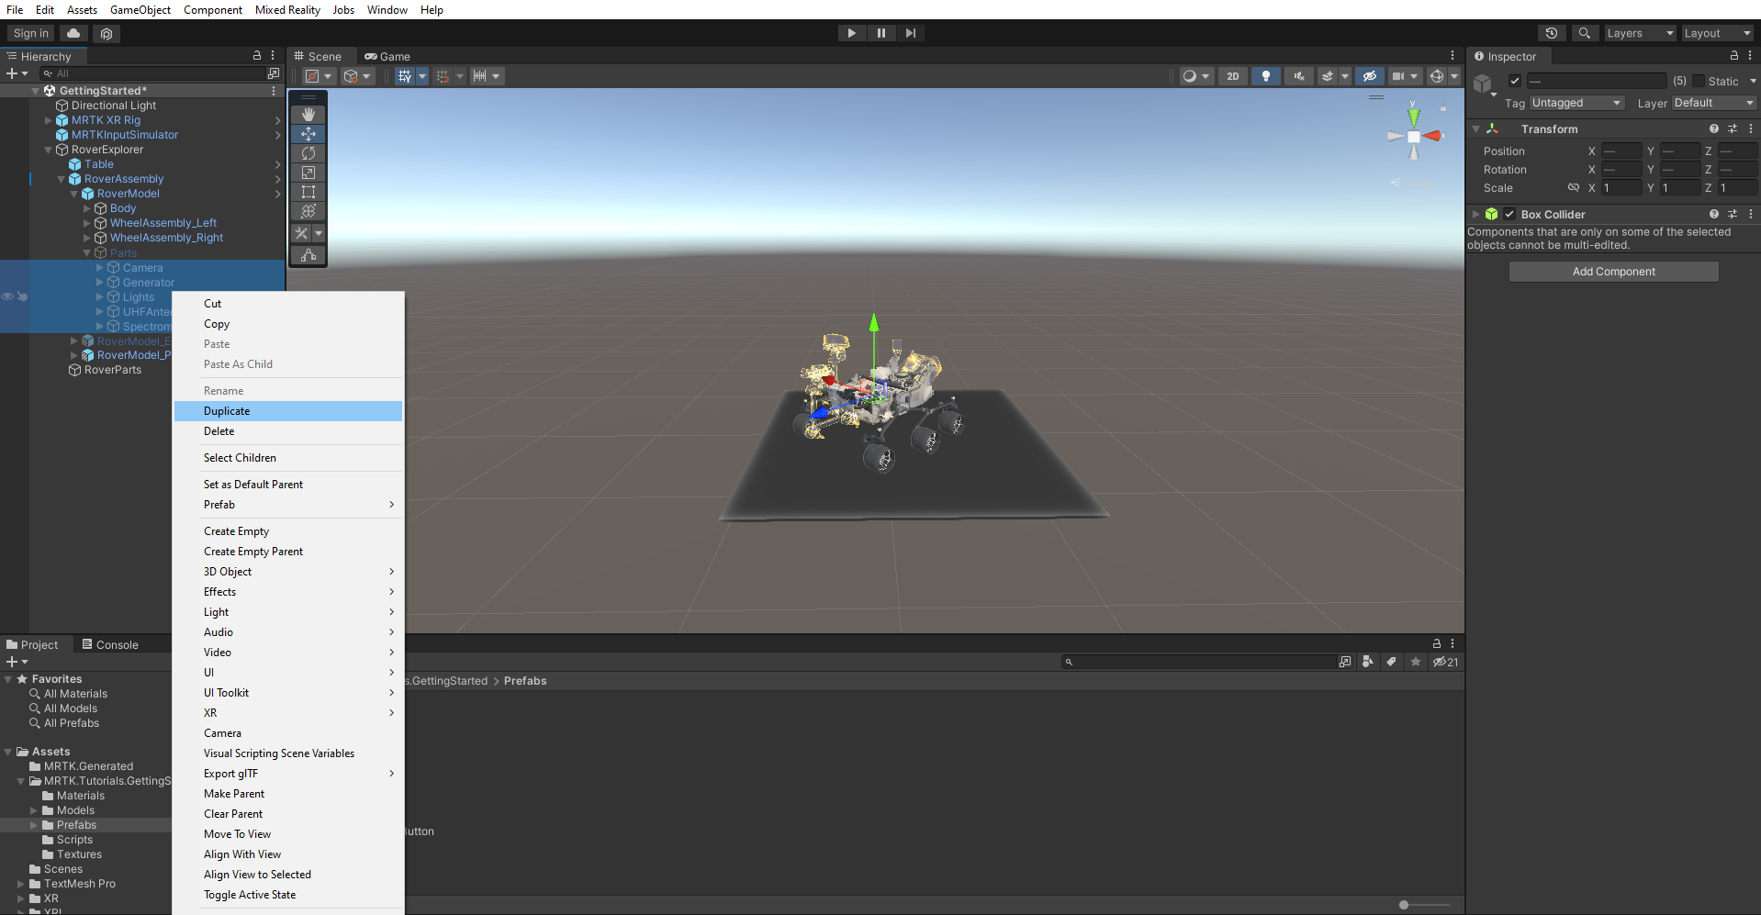Toggle scene audio mute icon
The image size is (1761, 915).
1299,76
